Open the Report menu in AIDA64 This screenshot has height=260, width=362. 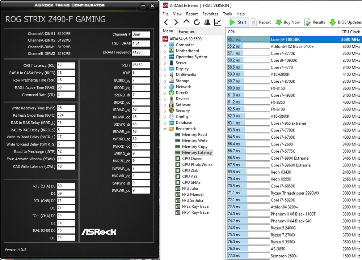[x=192, y=14]
